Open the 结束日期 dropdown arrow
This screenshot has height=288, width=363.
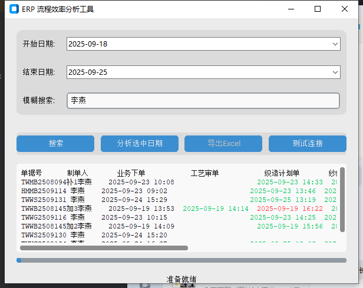click(x=335, y=72)
